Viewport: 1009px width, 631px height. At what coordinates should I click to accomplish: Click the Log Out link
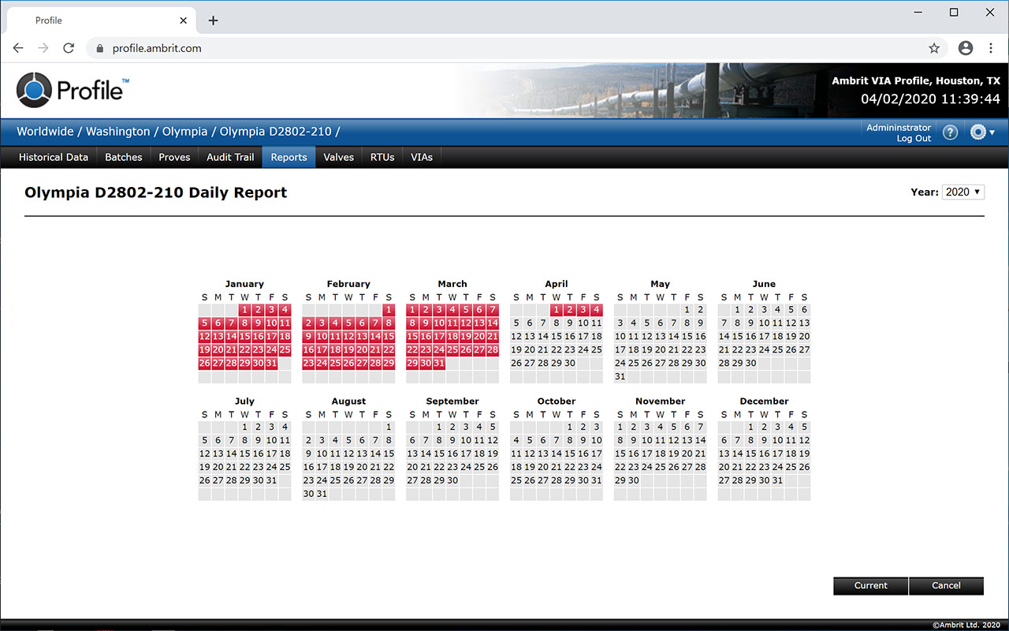pyautogui.click(x=914, y=138)
